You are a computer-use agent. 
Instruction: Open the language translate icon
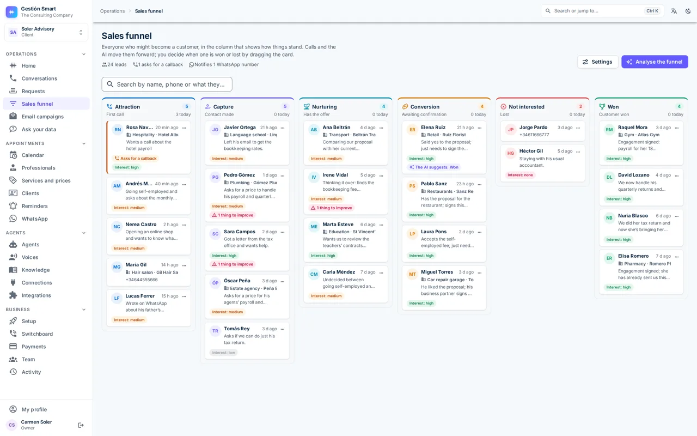674,11
